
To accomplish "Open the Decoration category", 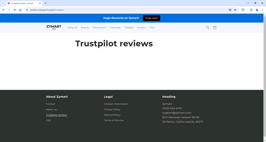I will coord(99,28).
